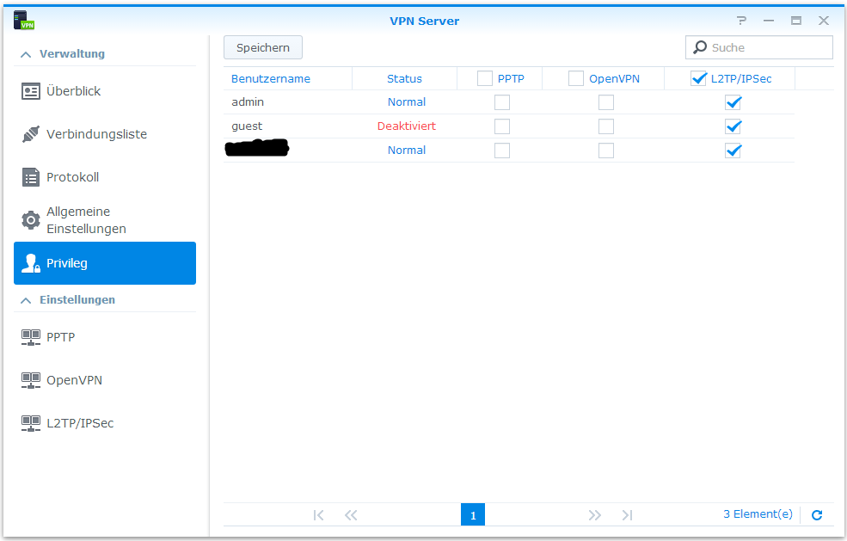Click the refresh icon at bottom right

coord(817,515)
